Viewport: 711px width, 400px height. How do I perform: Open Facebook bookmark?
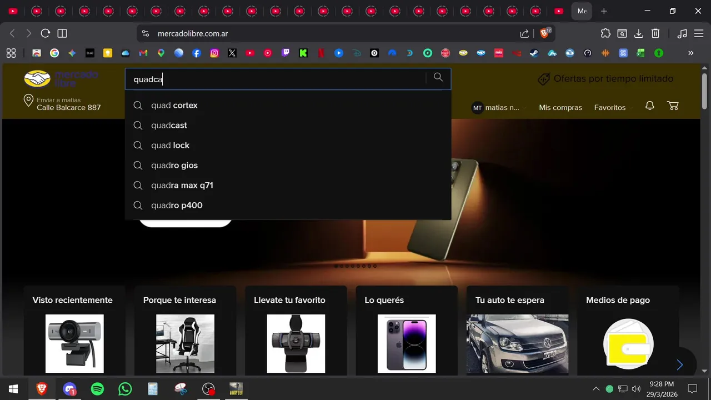click(x=197, y=53)
